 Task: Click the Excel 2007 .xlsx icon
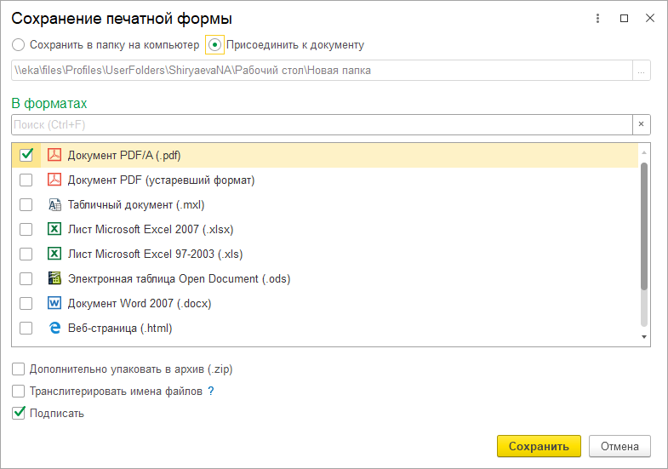click(54, 229)
